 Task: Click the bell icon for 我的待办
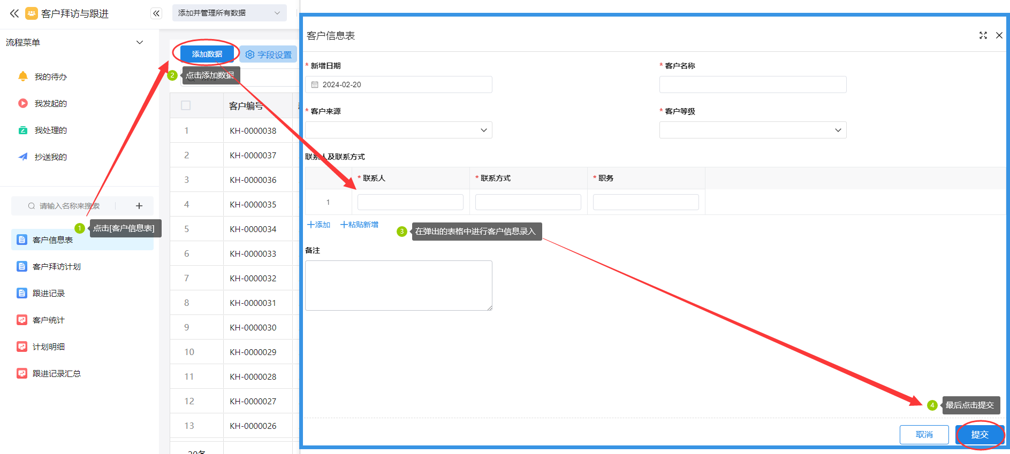coord(23,76)
